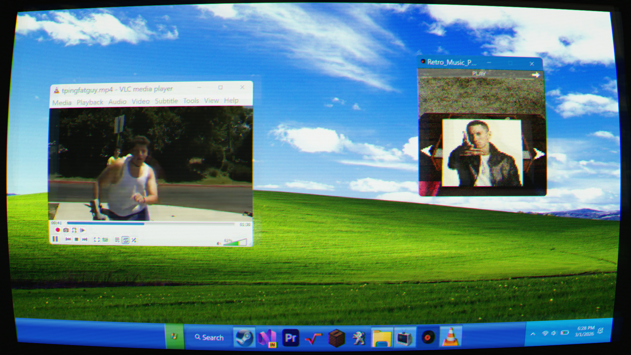Take a snapshot with the camera icon
Screen dimensions: 631x355
[x=66, y=230]
